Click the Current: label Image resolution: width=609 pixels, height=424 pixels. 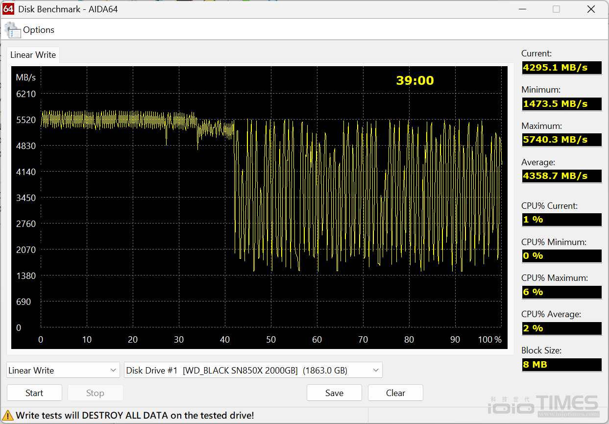point(536,53)
